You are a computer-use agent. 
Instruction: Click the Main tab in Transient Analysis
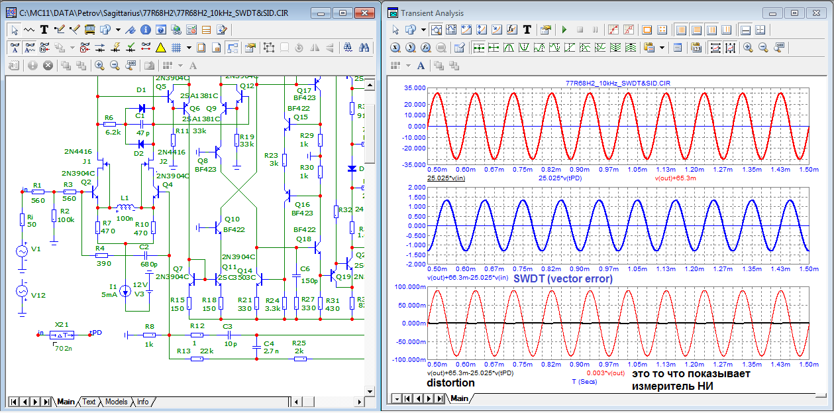[459, 398]
